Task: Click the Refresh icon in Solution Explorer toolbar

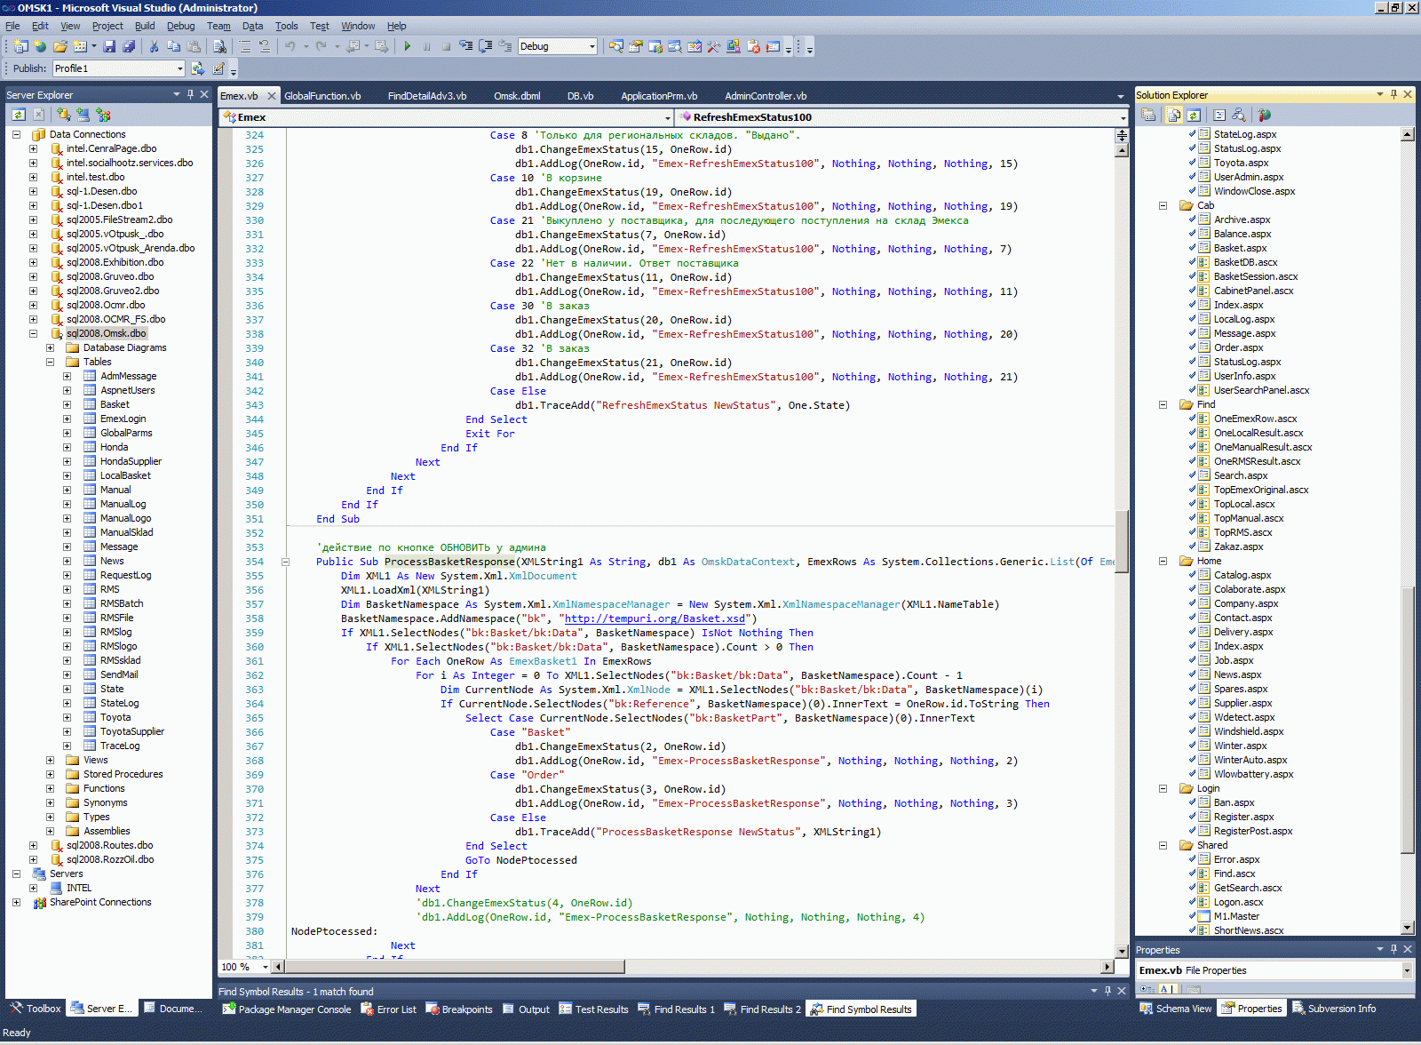Action: [x=1194, y=115]
